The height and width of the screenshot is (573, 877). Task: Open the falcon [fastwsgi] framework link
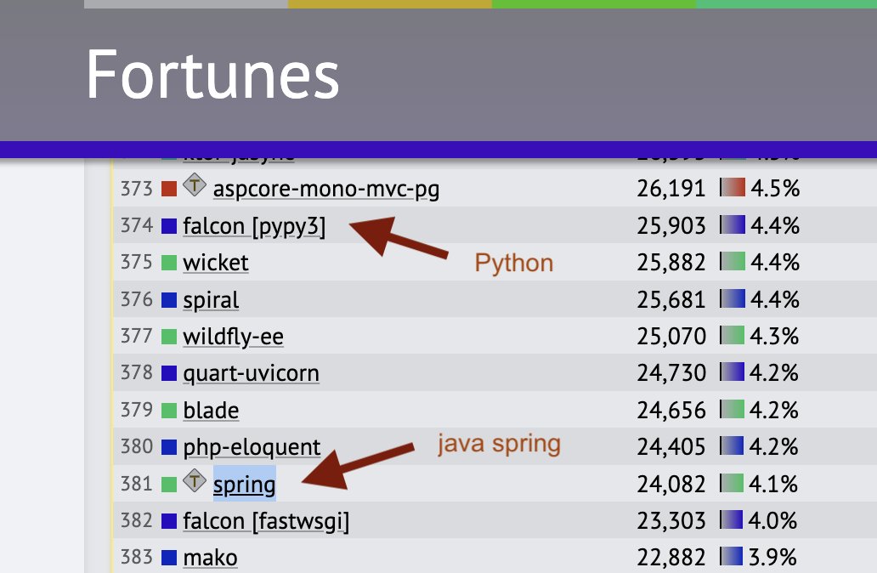click(266, 521)
